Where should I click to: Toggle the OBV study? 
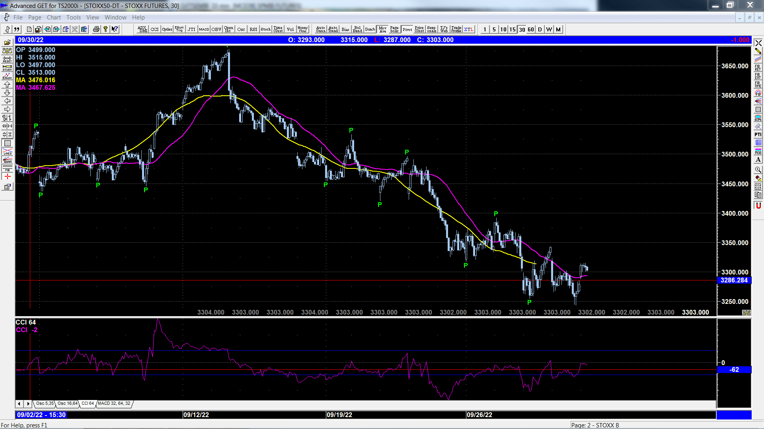[216, 29]
